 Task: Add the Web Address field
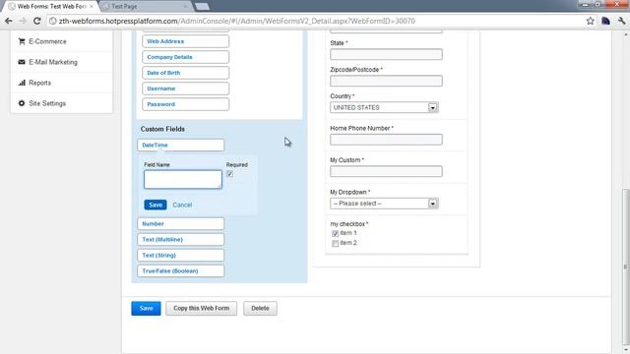(186, 41)
